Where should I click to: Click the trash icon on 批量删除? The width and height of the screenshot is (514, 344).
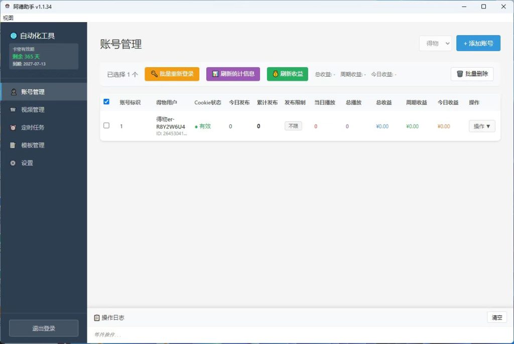tap(460, 74)
